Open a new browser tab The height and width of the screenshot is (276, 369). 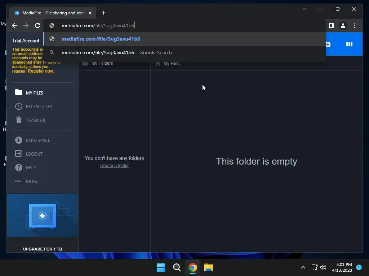tap(104, 13)
